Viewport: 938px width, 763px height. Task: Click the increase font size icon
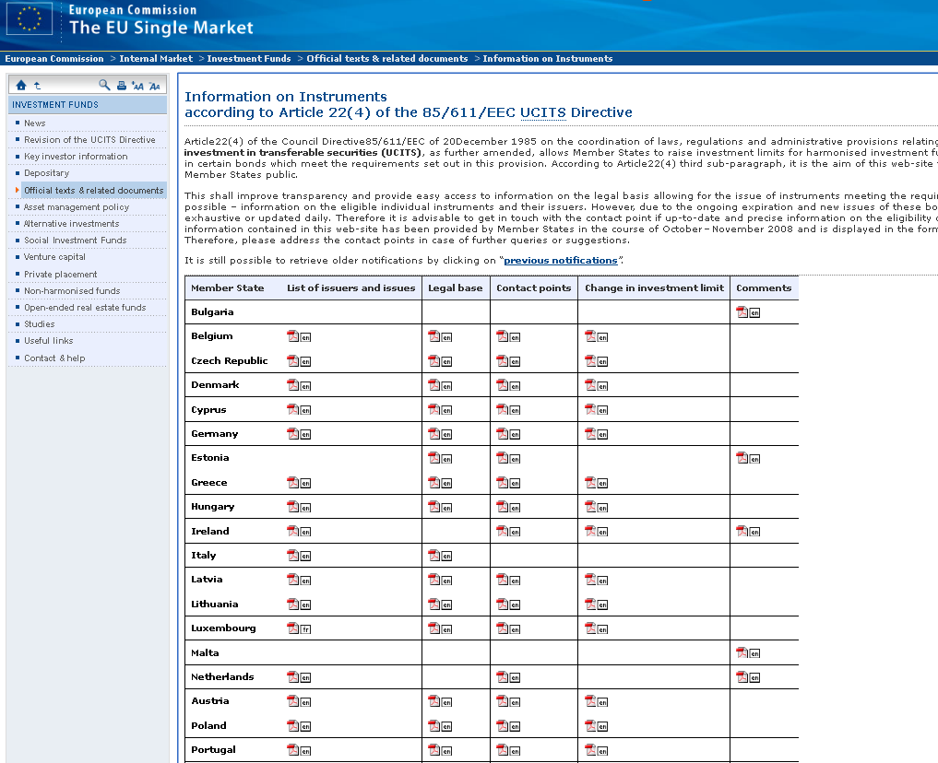click(137, 86)
